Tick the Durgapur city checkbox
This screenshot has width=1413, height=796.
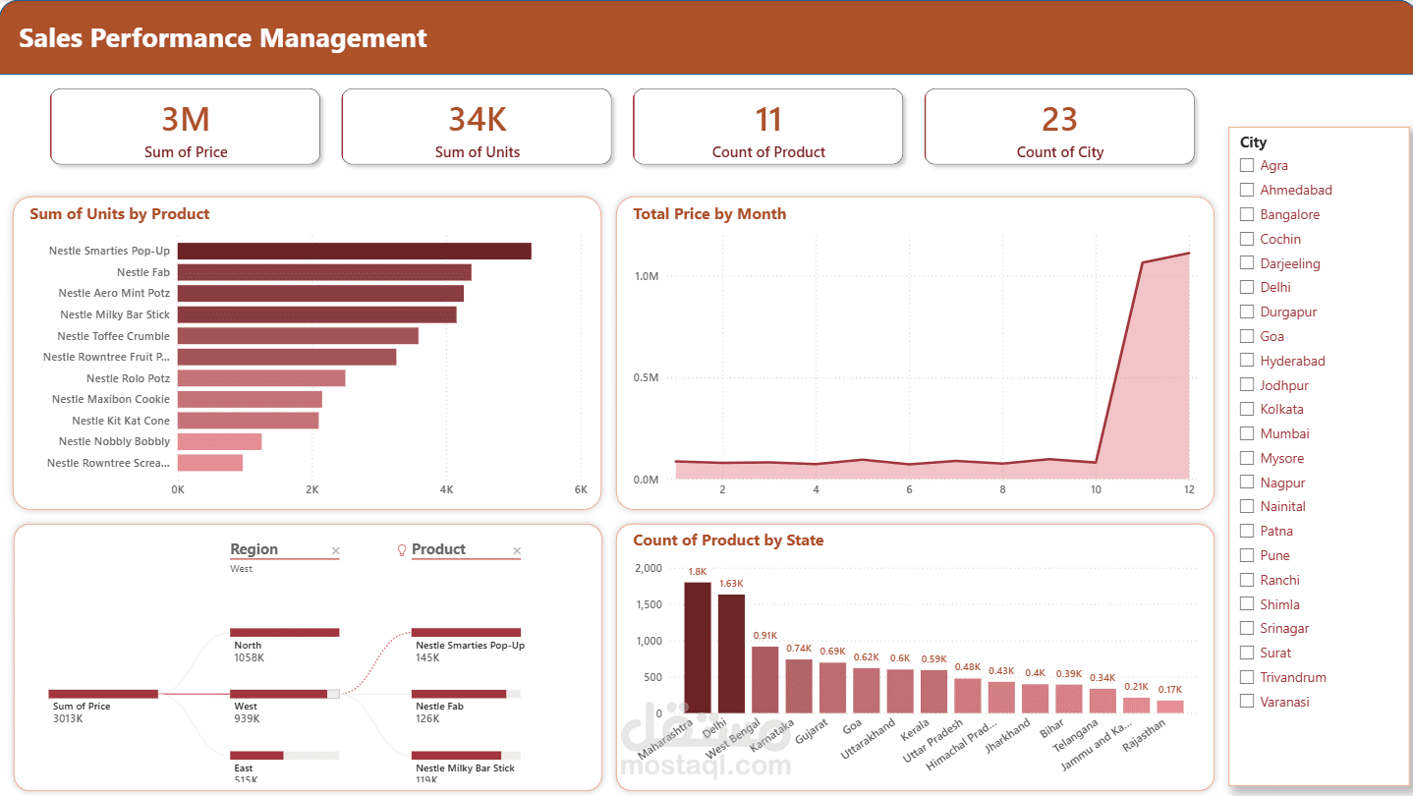[x=1247, y=312]
